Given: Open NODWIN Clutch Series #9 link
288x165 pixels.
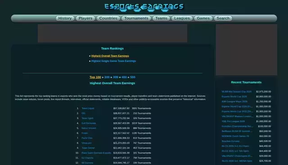Looking at the screenshot, I should click(x=235, y=136).
